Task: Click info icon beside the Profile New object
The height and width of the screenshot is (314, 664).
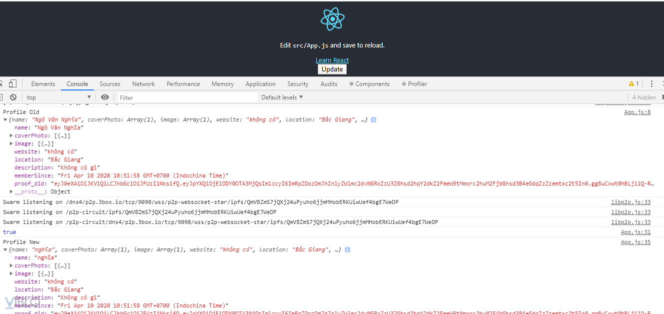Action: point(347,250)
